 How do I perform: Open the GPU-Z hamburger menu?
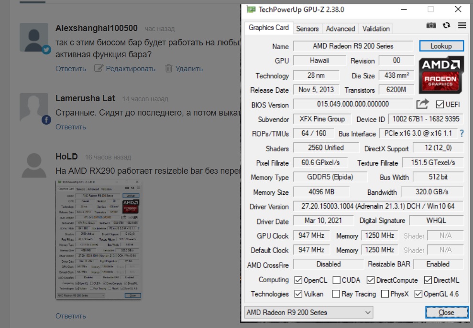(462, 25)
